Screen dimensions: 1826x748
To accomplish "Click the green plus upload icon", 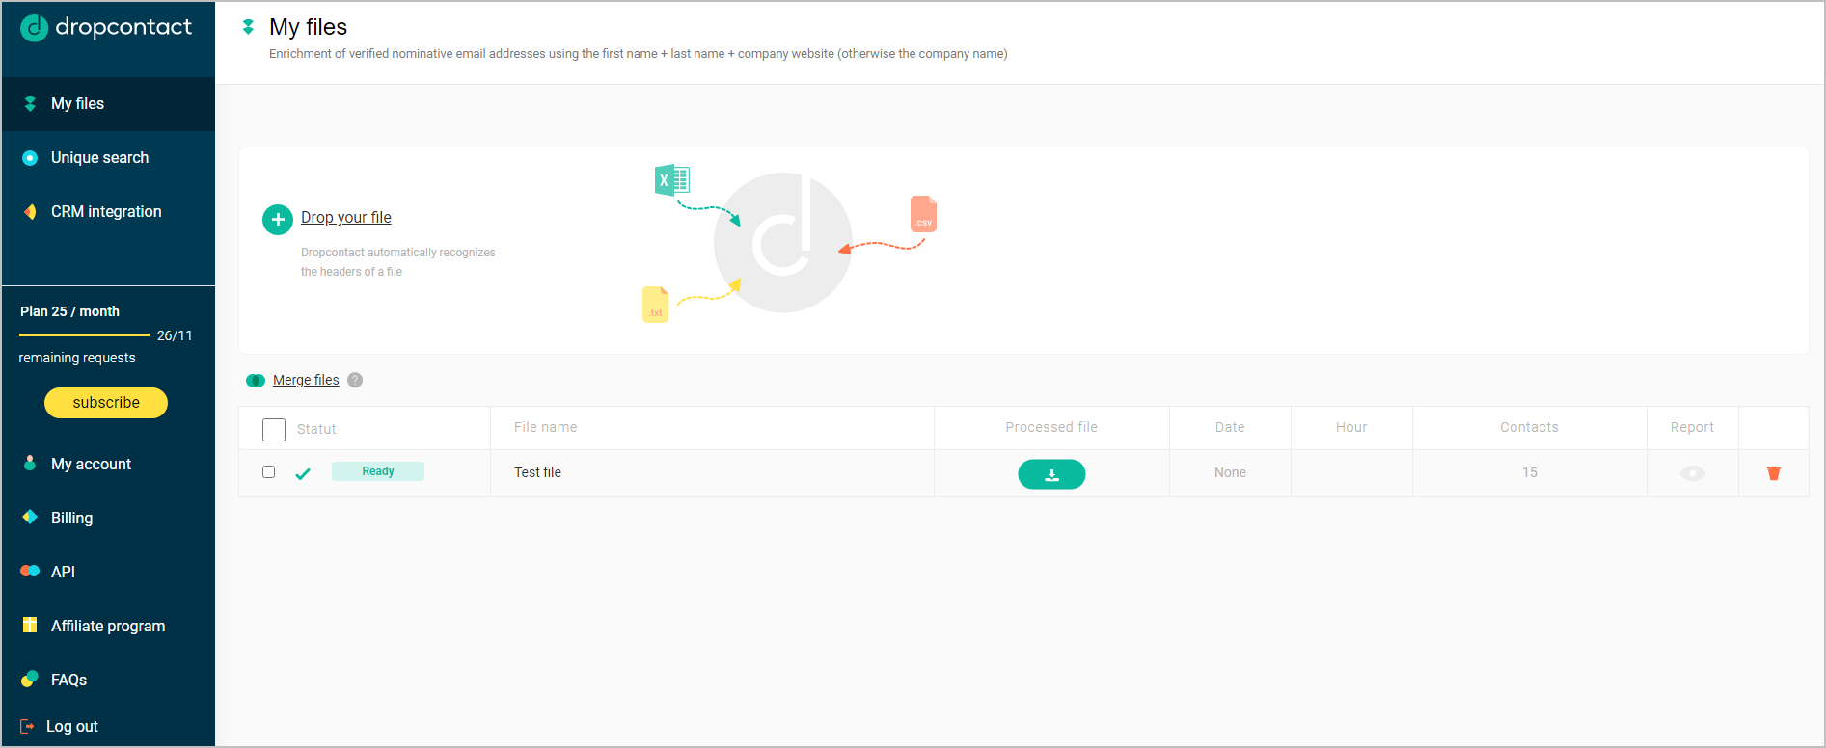I will (x=278, y=220).
